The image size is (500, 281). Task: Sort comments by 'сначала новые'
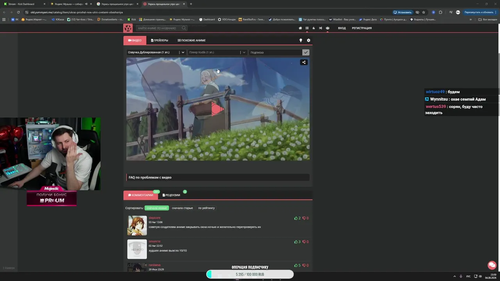click(x=157, y=208)
